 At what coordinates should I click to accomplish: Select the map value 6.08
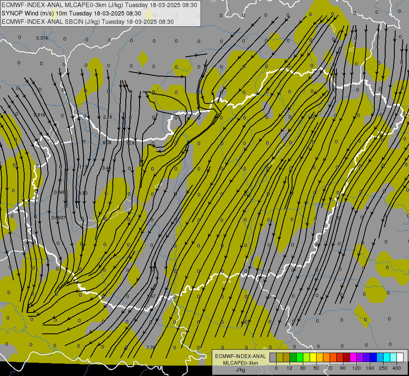(x=107, y=142)
